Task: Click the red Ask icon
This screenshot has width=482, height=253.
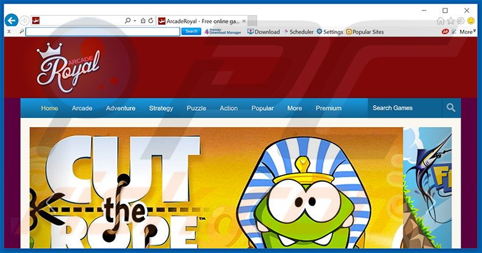Action: click(445, 32)
